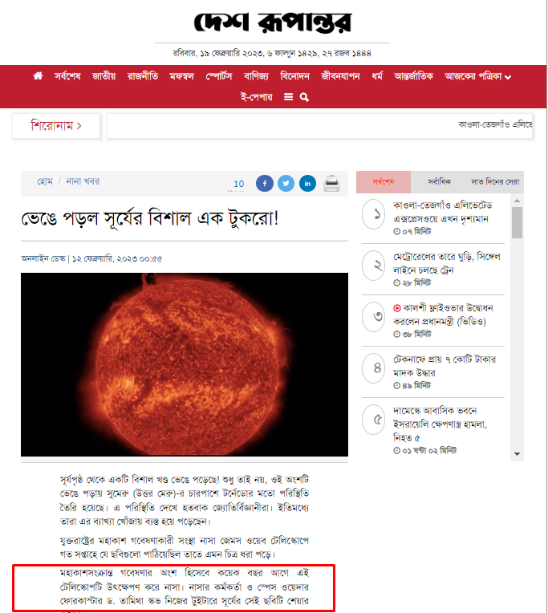Click the শিরোনাম headline button
Screen dimensions: 548x613
(x=56, y=126)
